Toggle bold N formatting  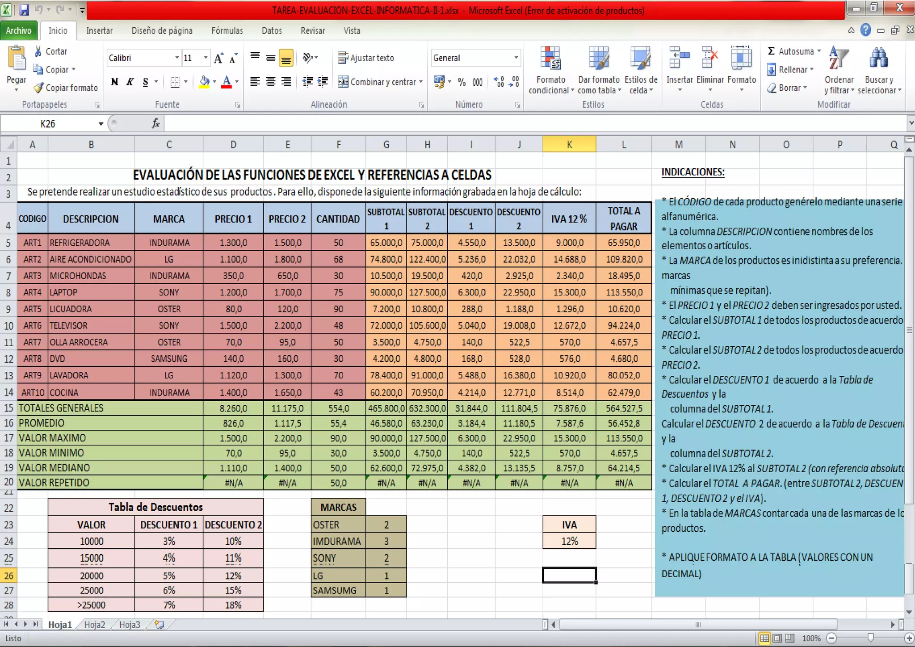(x=115, y=82)
